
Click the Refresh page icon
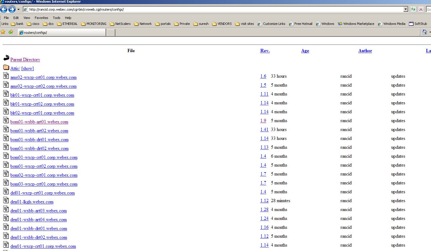413,9
